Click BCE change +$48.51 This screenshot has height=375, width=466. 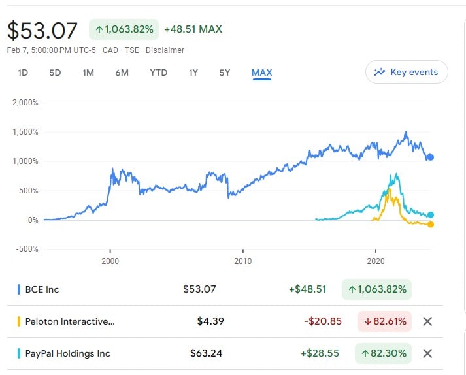[x=308, y=289]
